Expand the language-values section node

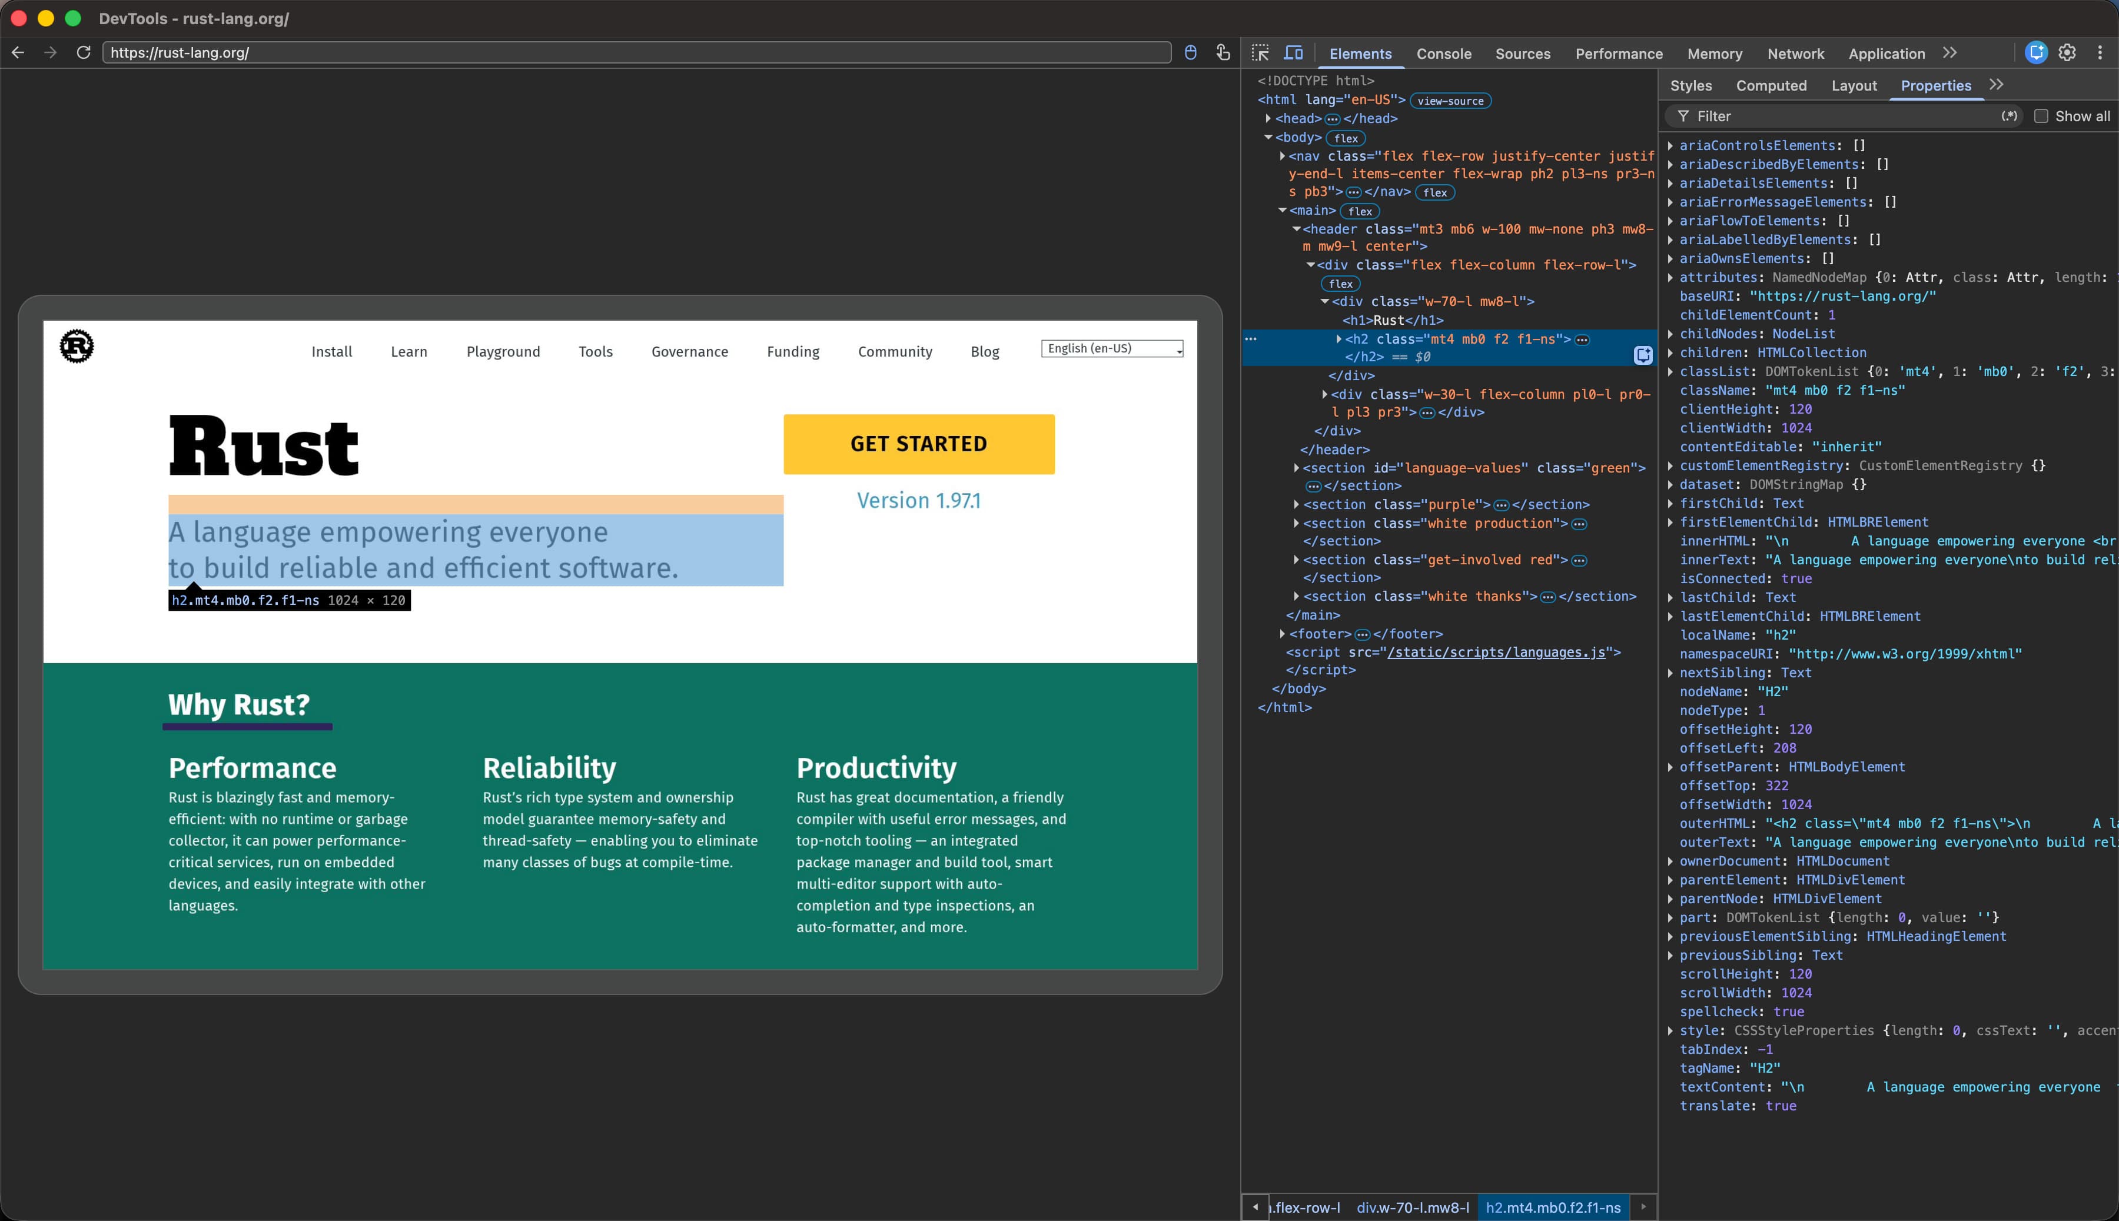(1296, 468)
